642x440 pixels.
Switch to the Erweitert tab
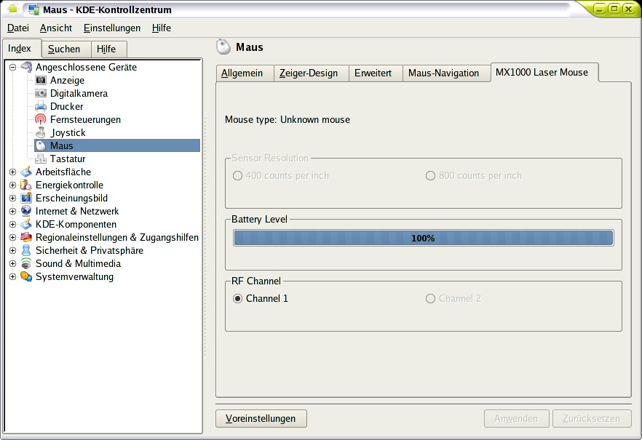376,73
